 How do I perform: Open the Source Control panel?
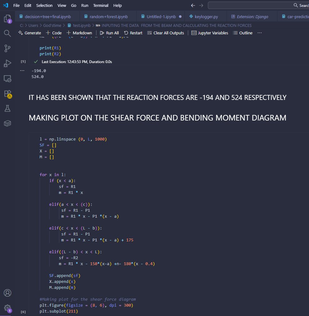coord(7,48)
